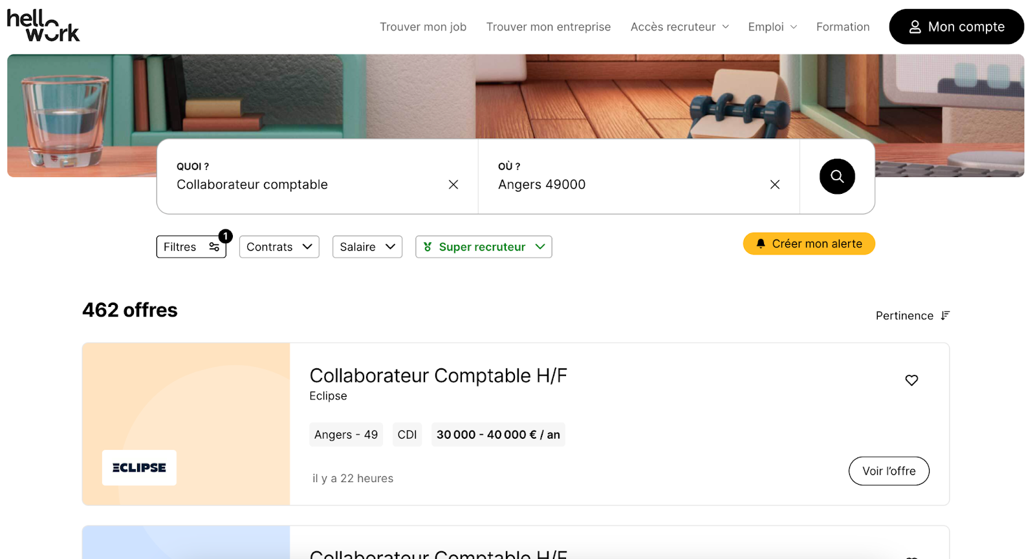Click the HelloWork logo
The width and height of the screenshot is (1035, 559).
click(x=43, y=26)
